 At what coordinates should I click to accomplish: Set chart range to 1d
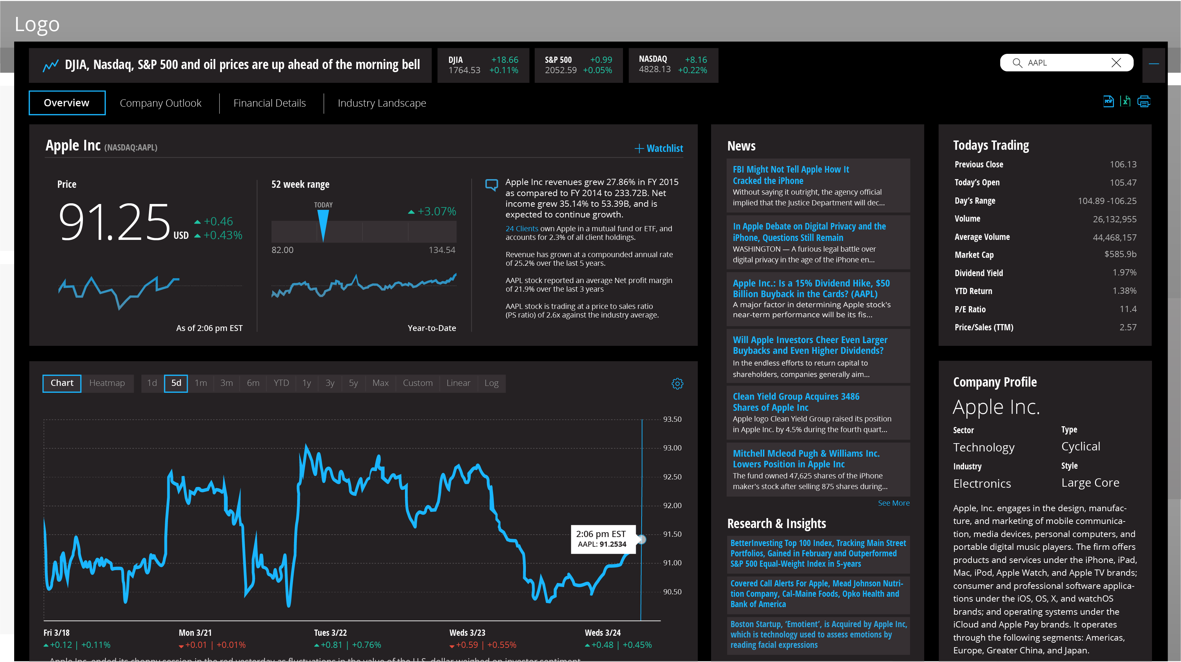[x=152, y=383]
